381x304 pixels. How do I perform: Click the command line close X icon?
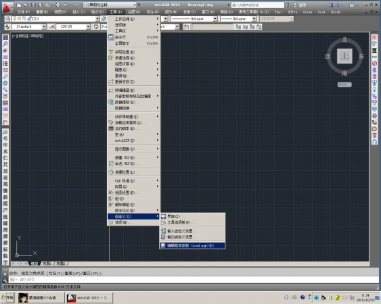[5, 274]
